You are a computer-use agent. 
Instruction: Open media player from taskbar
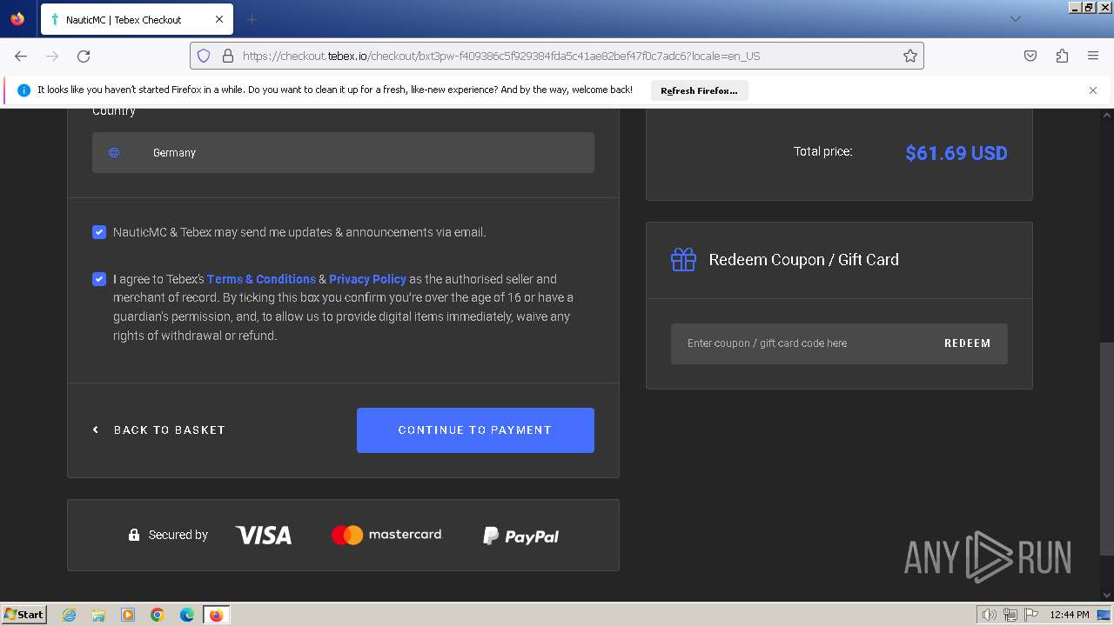128,615
